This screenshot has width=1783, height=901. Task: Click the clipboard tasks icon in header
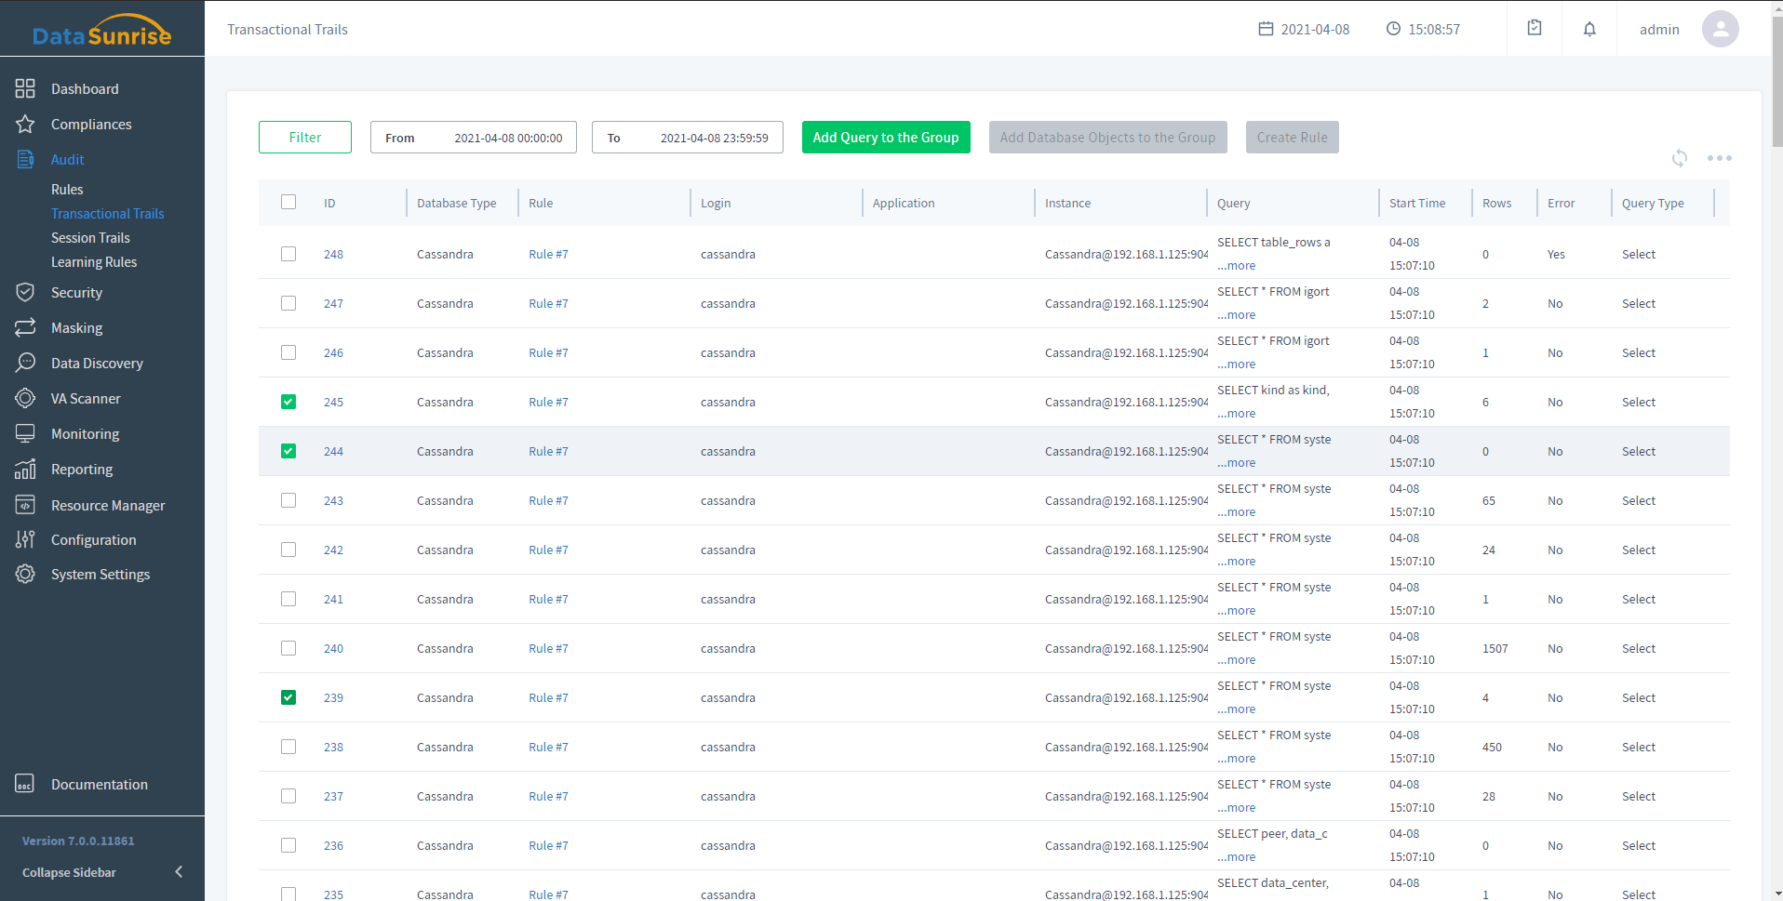(x=1535, y=29)
